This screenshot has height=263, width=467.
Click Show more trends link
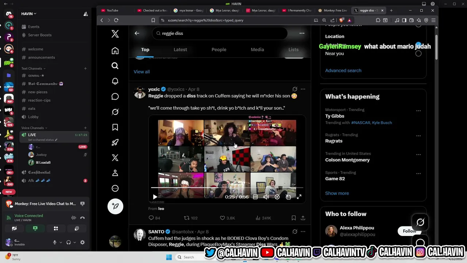pos(337,193)
